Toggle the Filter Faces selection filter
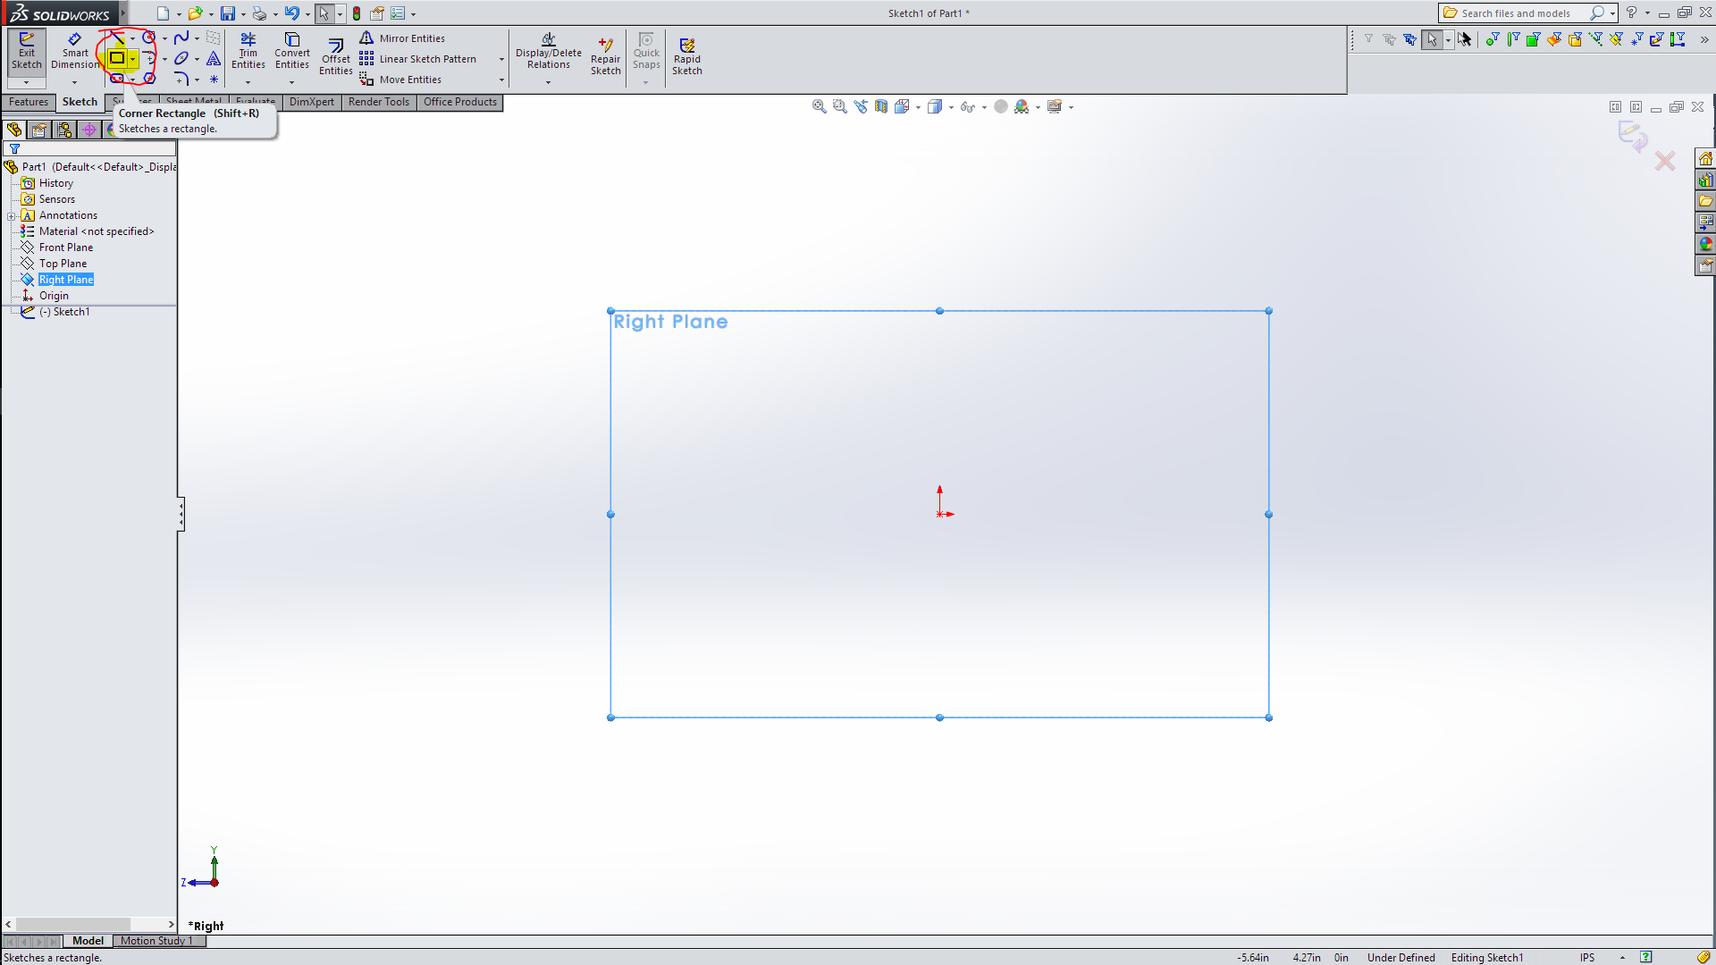The height and width of the screenshot is (965, 1716). [1533, 39]
